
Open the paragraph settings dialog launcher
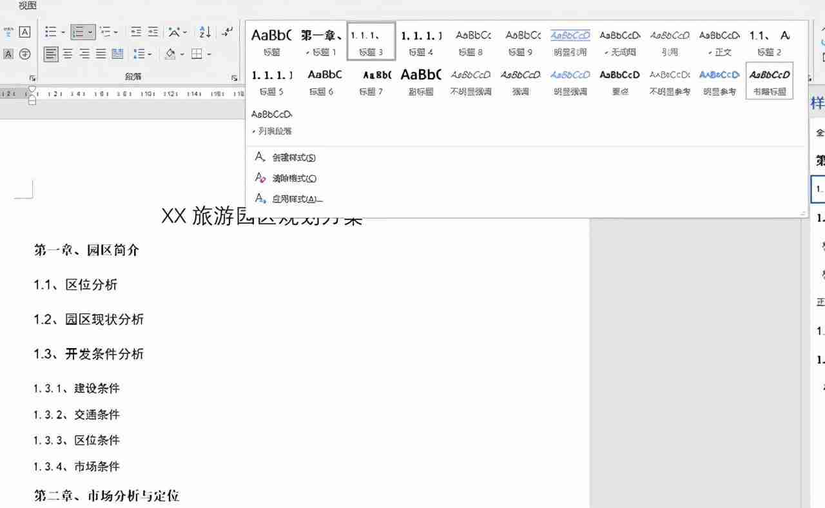[234, 76]
